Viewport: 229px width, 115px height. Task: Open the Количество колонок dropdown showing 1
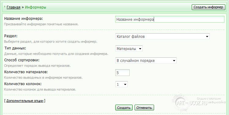click(x=121, y=84)
